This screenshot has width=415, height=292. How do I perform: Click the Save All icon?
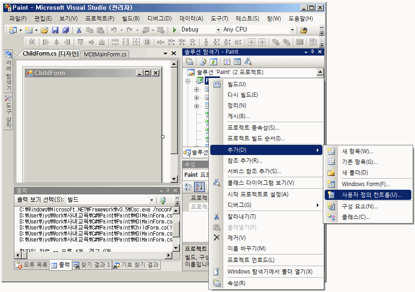pos(66,30)
